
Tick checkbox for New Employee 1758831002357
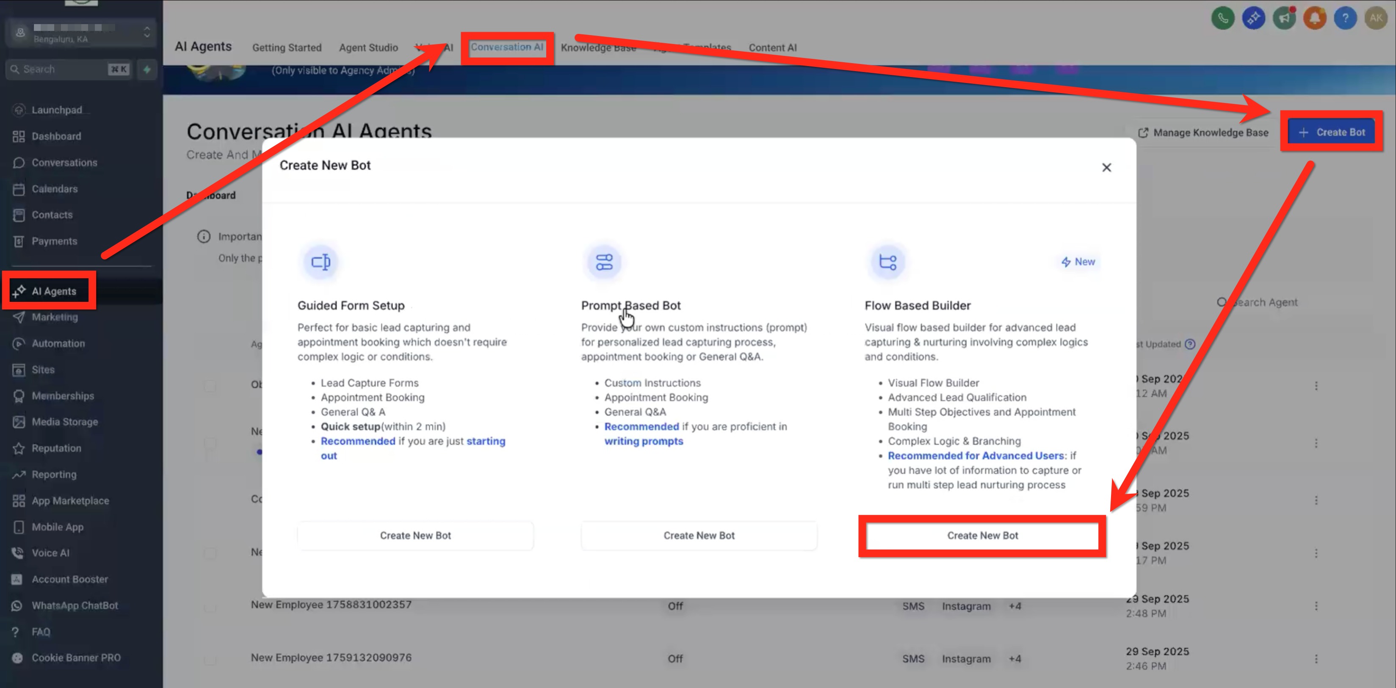click(x=210, y=607)
